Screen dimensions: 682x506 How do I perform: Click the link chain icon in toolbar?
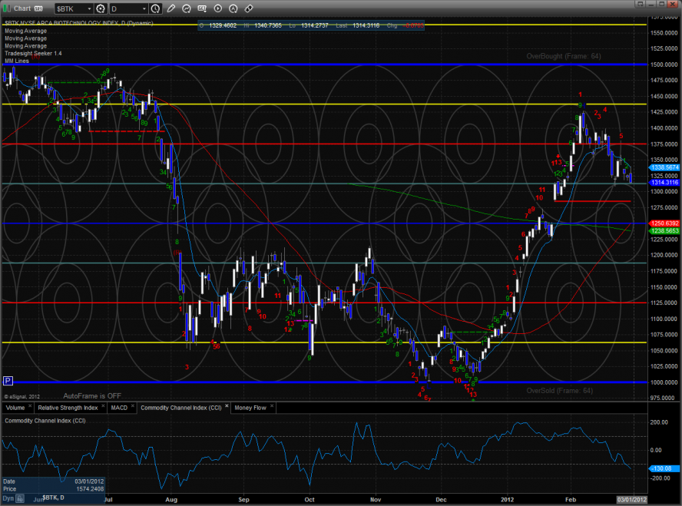click(x=248, y=8)
